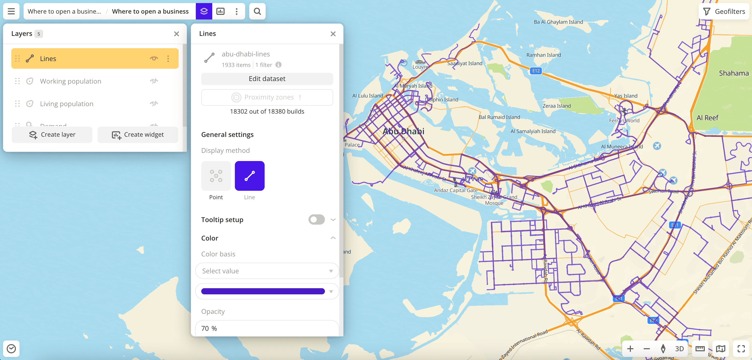Expand the Tooltip setup chevron
The image size is (752, 360).
click(333, 220)
